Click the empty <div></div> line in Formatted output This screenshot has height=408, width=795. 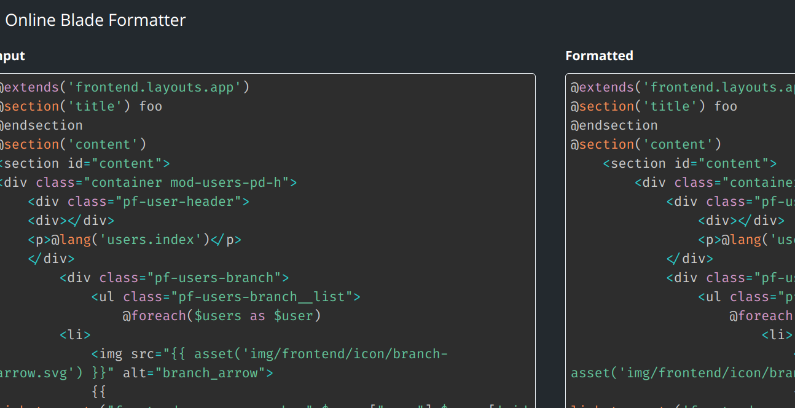click(x=741, y=221)
